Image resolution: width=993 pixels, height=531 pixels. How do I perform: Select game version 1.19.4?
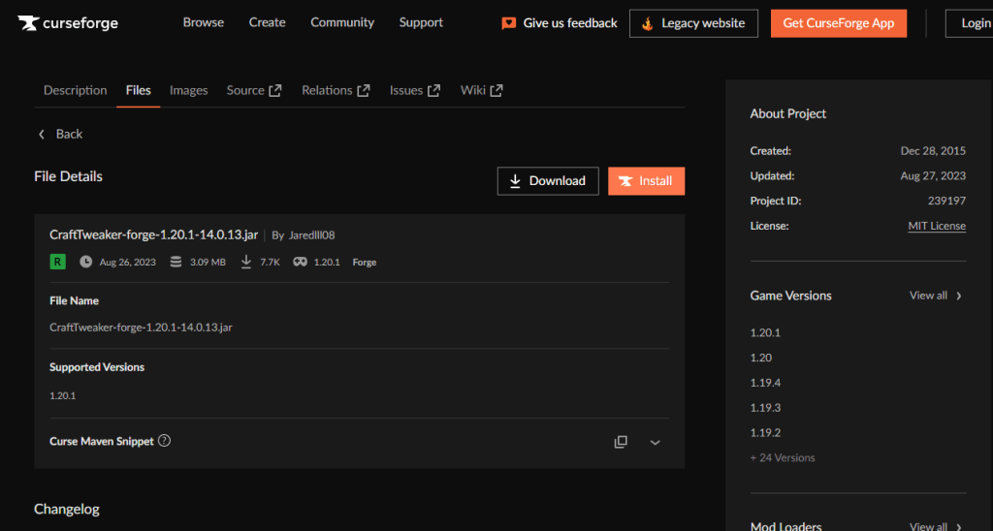(x=765, y=383)
